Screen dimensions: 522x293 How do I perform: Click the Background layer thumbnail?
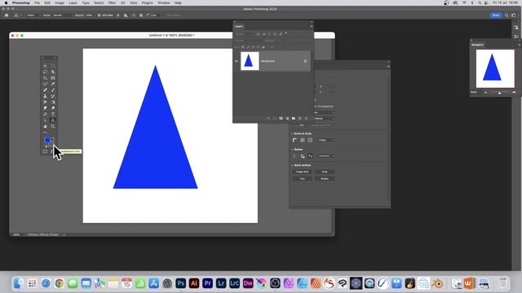(x=250, y=61)
